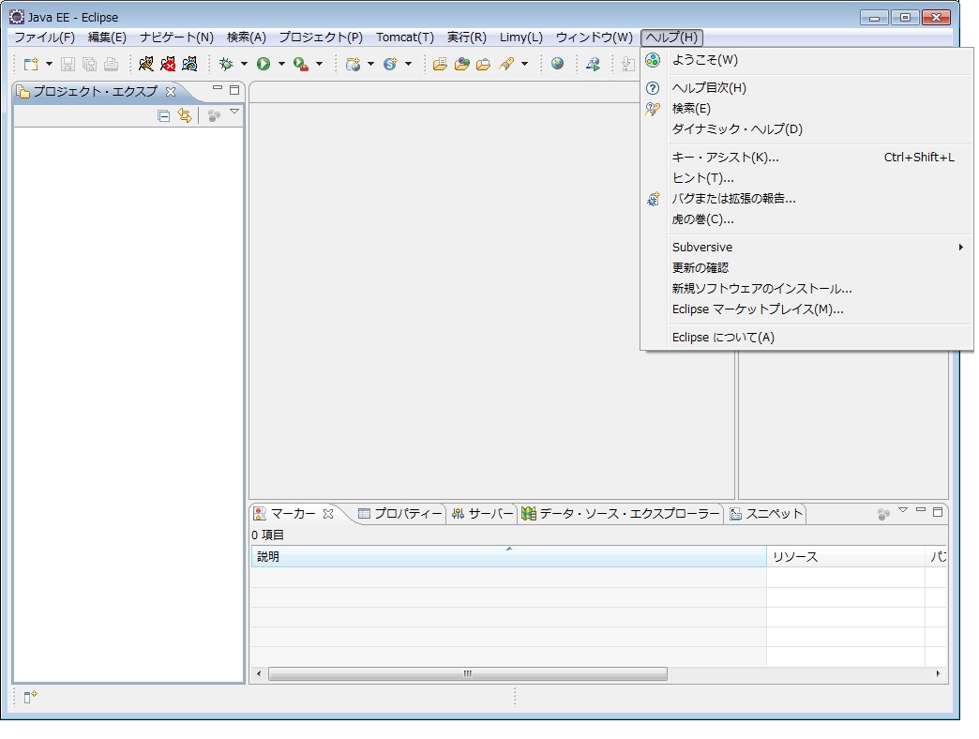Click the Run External Tools icon
This screenshot has height=739, width=979.
click(x=301, y=64)
